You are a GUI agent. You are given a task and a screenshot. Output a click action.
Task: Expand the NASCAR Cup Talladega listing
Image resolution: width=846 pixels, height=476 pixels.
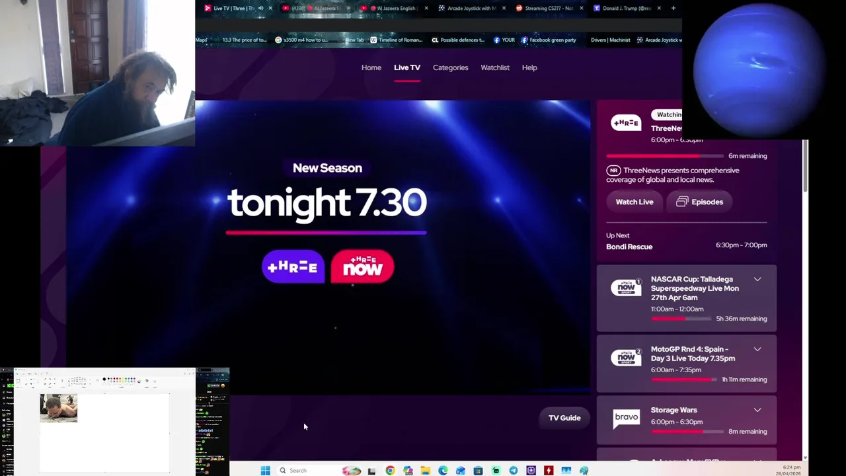(757, 280)
